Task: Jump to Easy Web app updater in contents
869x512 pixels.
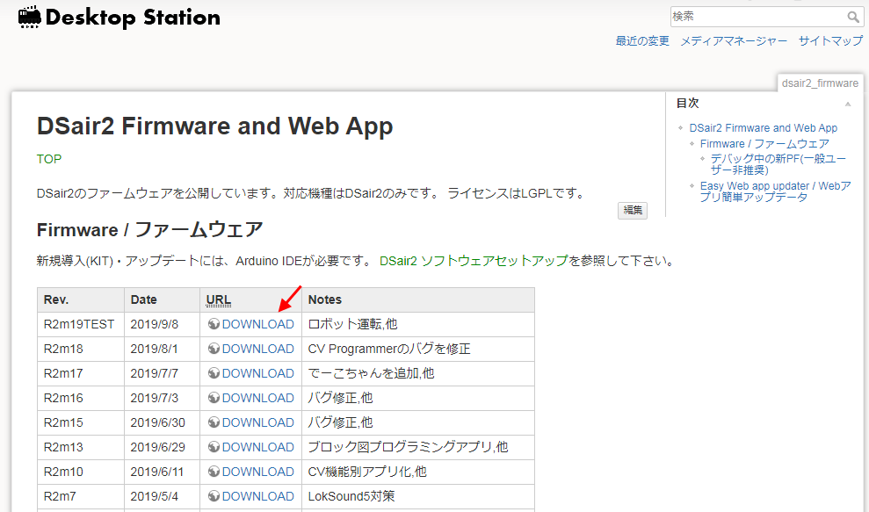Action: 775,191
